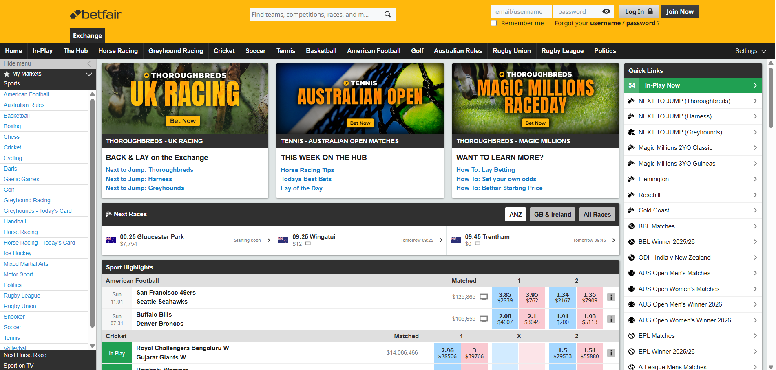Click cricket icon for ODI India v New Zealand
776x370 pixels.
pyautogui.click(x=631, y=258)
